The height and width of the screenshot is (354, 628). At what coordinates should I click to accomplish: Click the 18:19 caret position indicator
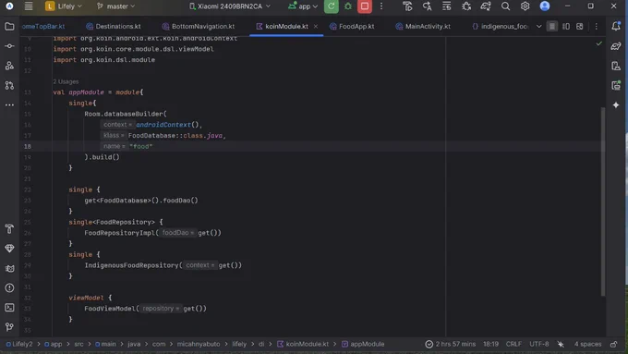pos(490,344)
